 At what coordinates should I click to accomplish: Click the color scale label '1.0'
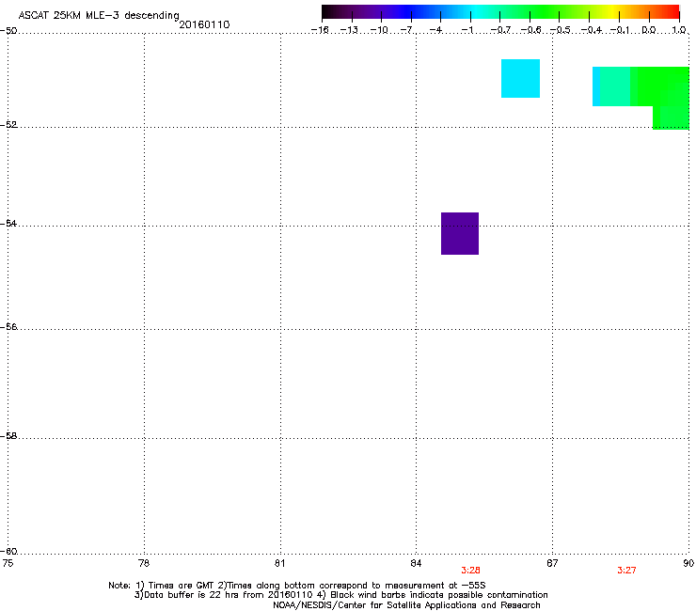[x=679, y=30]
